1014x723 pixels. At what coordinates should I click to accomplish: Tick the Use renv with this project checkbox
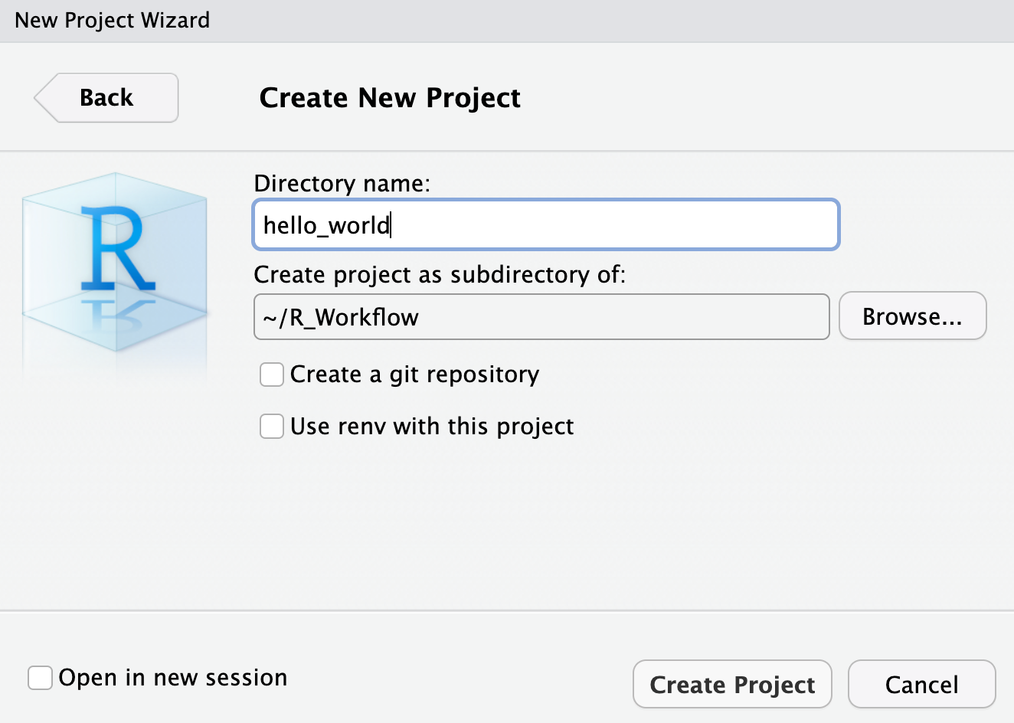pyautogui.click(x=272, y=427)
